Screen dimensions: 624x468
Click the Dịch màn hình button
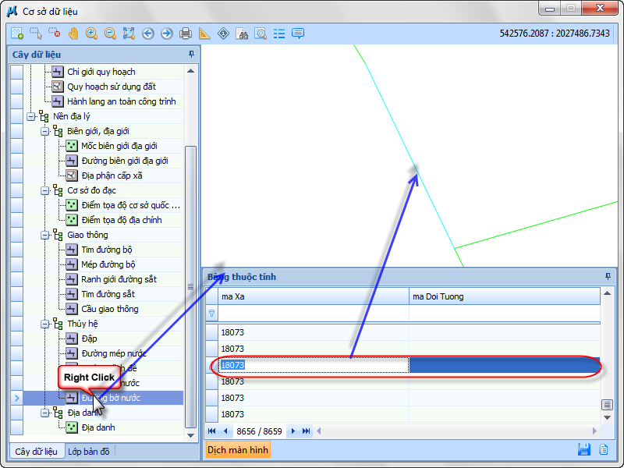(x=238, y=449)
